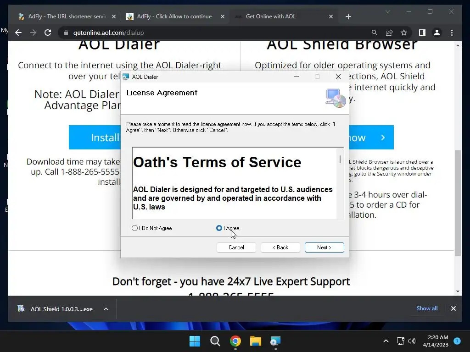Minimize the AOL Dialer installer window

[297, 77]
